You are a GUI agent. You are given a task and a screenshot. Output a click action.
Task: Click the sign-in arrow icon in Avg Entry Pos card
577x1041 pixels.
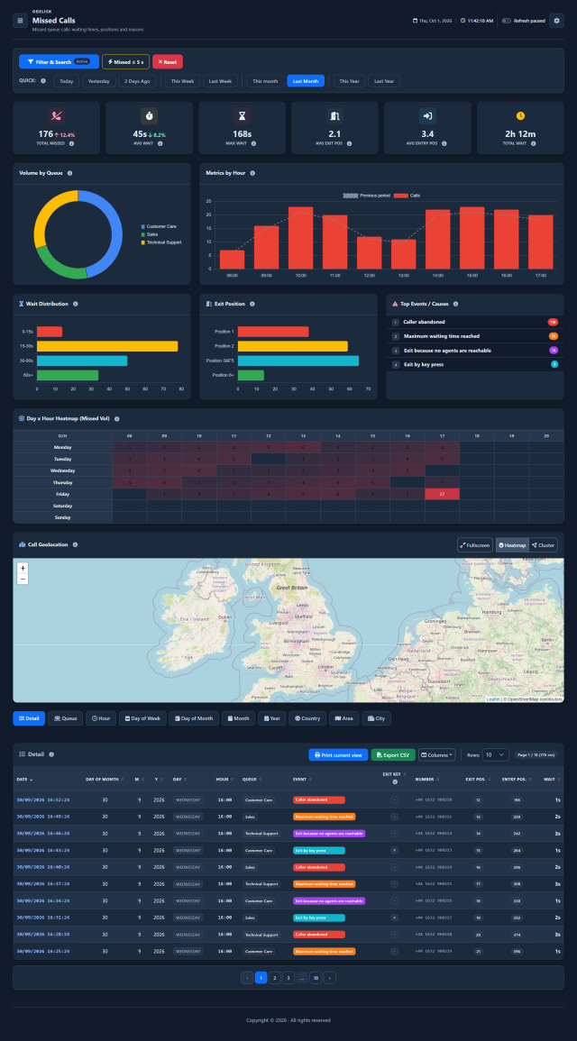[x=427, y=115]
